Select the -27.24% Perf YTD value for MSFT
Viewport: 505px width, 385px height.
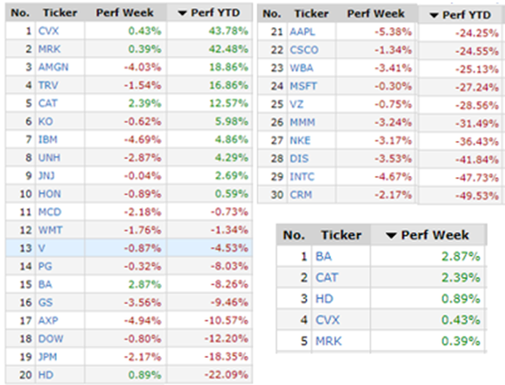tap(477, 87)
